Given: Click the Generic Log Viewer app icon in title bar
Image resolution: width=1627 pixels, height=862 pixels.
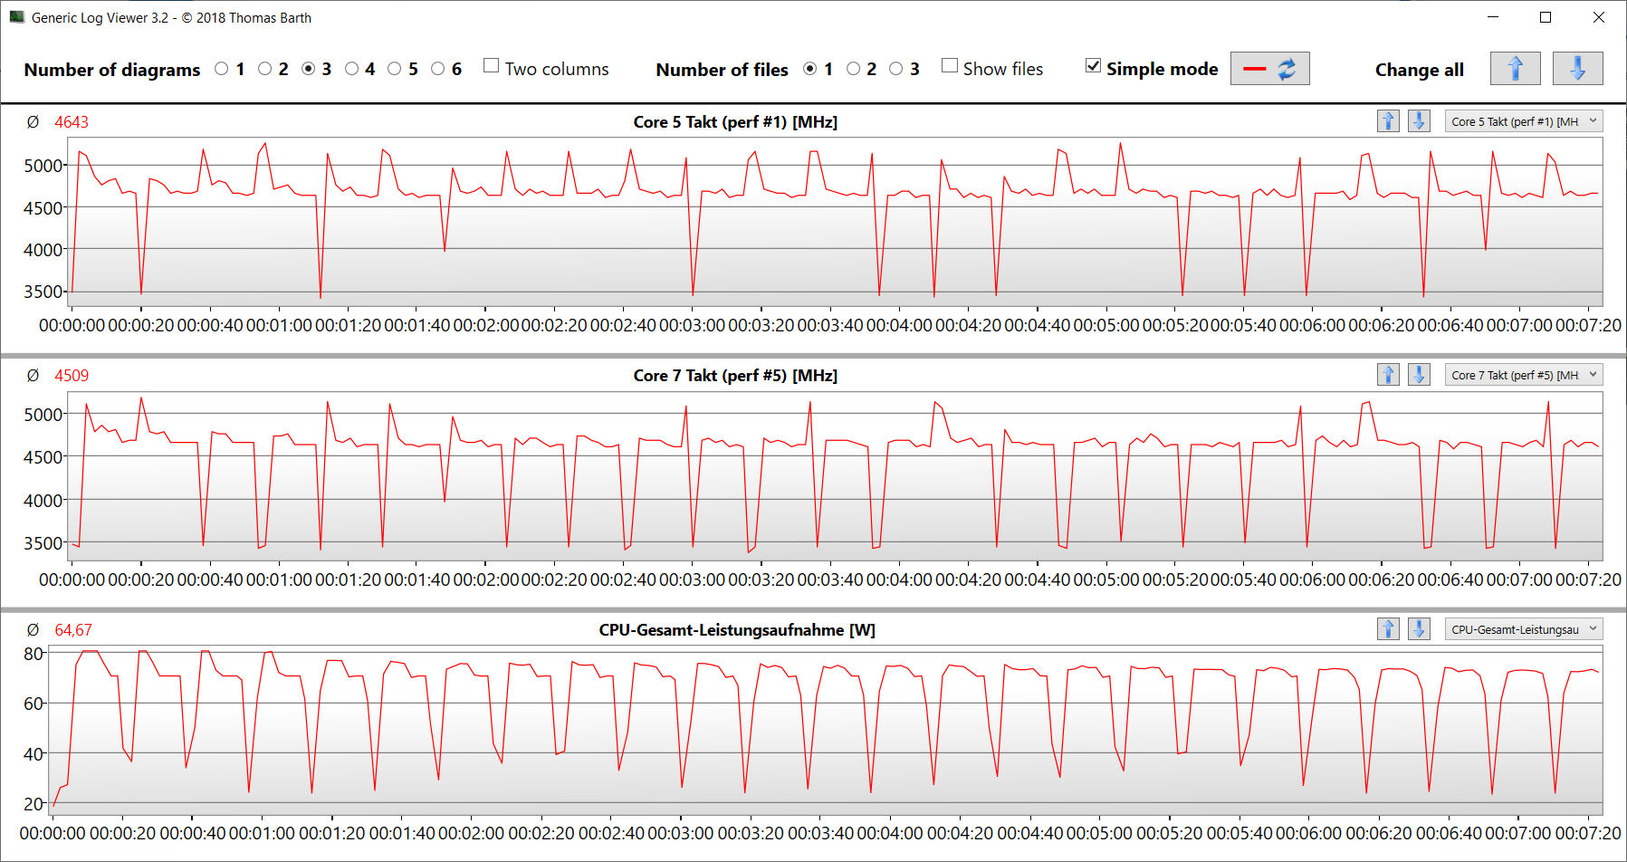Looking at the screenshot, I should 16,17.
